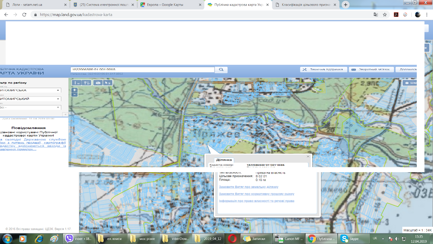
Task: Reload the current page
Action: pyautogui.click(x=24, y=15)
